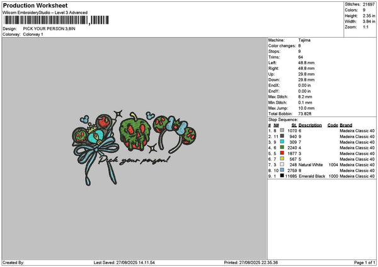Click the 'Natural White' description

[311, 165]
